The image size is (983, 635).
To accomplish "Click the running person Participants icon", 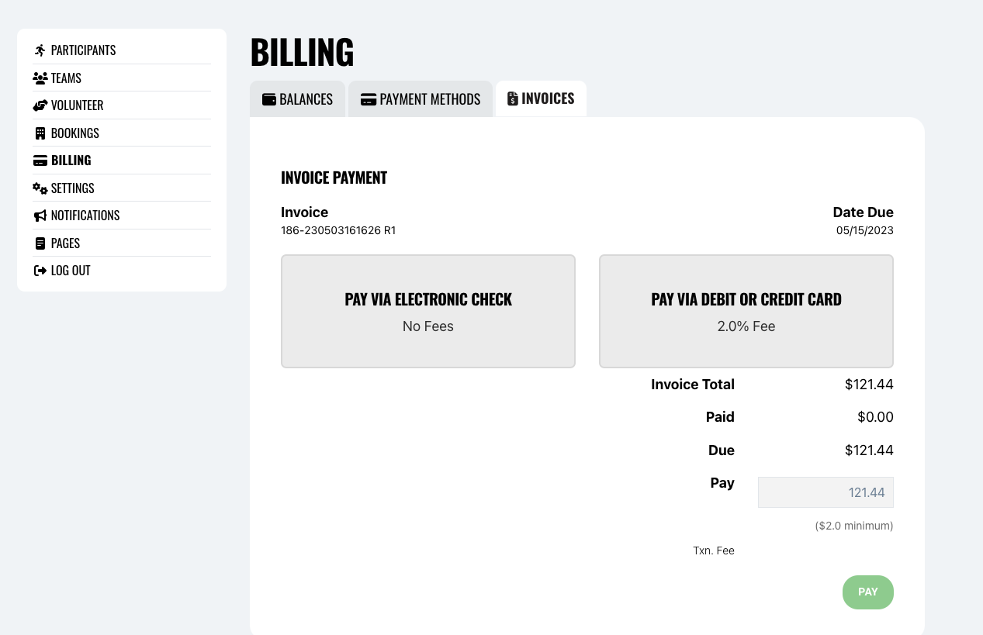I will 40,50.
